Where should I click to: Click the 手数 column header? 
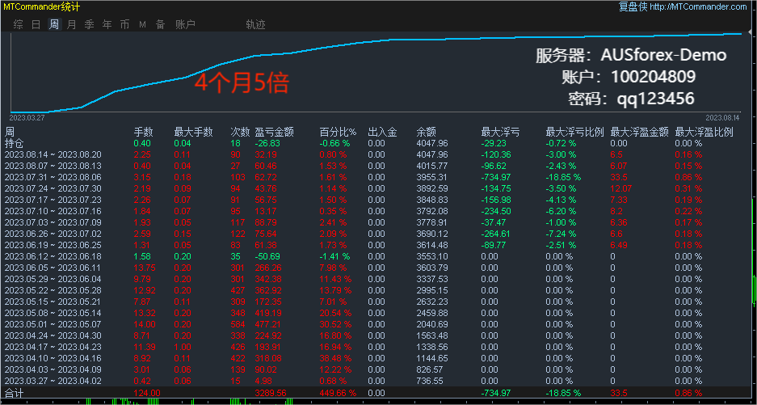[x=143, y=132]
